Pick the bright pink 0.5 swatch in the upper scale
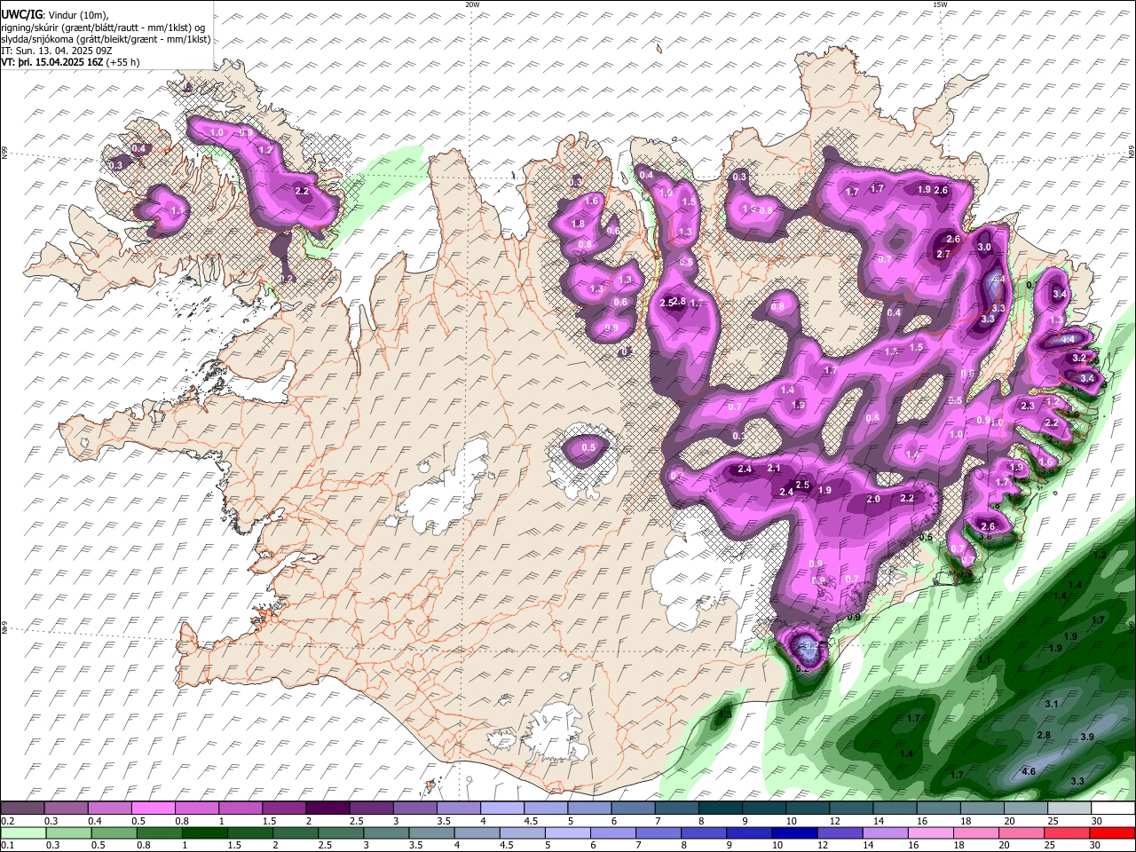Screen dimensions: 1136x852 pos(153,809)
